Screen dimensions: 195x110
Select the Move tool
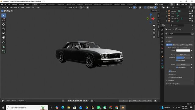click(4, 24)
